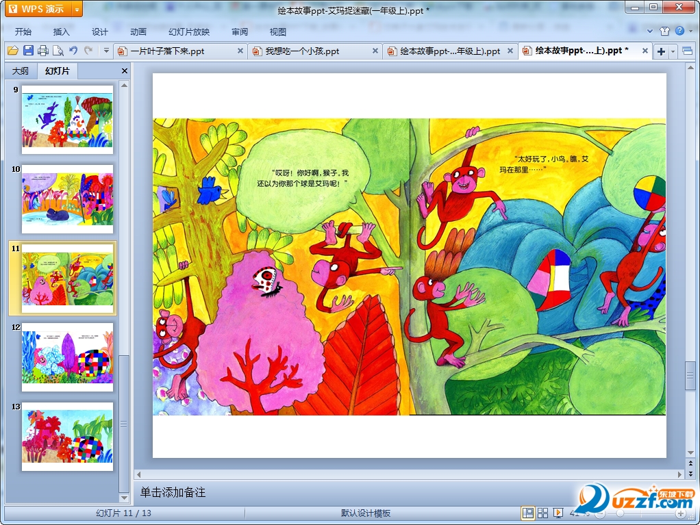The image size is (700, 525).
Task: Close the 一片叶子落下来.ppt tab
Action: pyautogui.click(x=240, y=51)
